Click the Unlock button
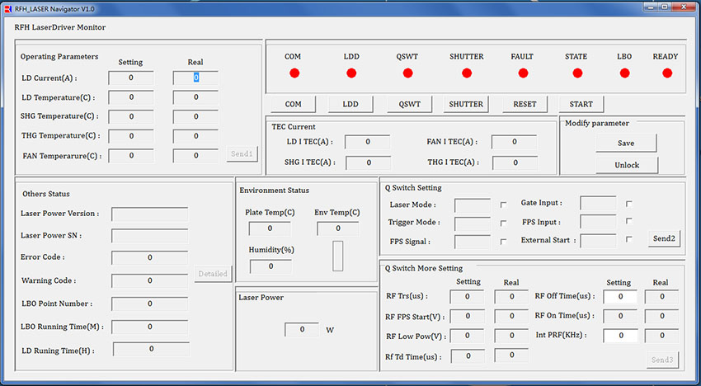This screenshot has height=386, width=701. pyautogui.click(x=627, y=165)
